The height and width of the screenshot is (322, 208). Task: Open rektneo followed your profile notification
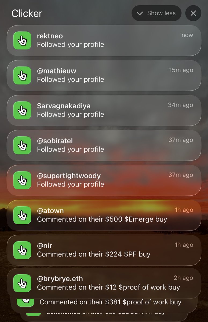point(104,40)
